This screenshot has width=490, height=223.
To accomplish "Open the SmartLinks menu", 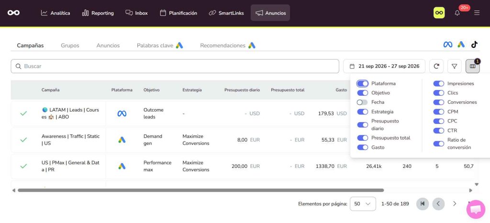I will [x=226, y=13].
